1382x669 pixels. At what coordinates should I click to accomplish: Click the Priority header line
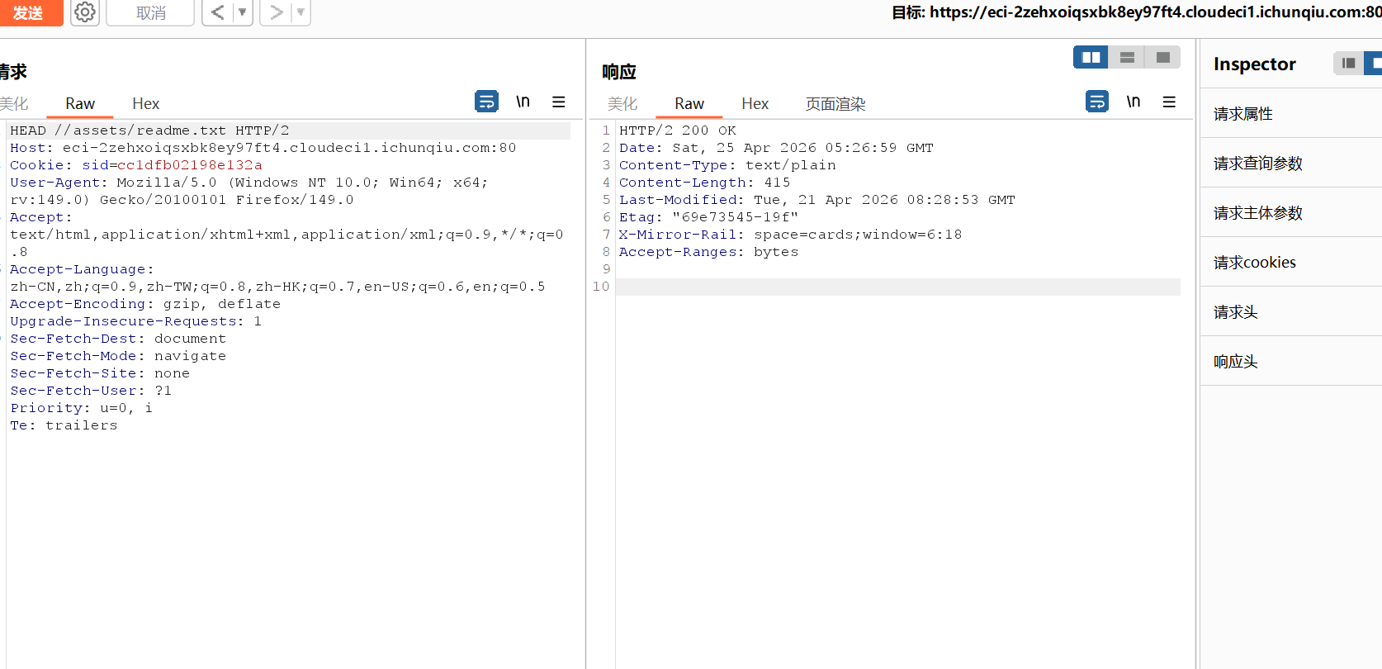[x=81, y=408]
